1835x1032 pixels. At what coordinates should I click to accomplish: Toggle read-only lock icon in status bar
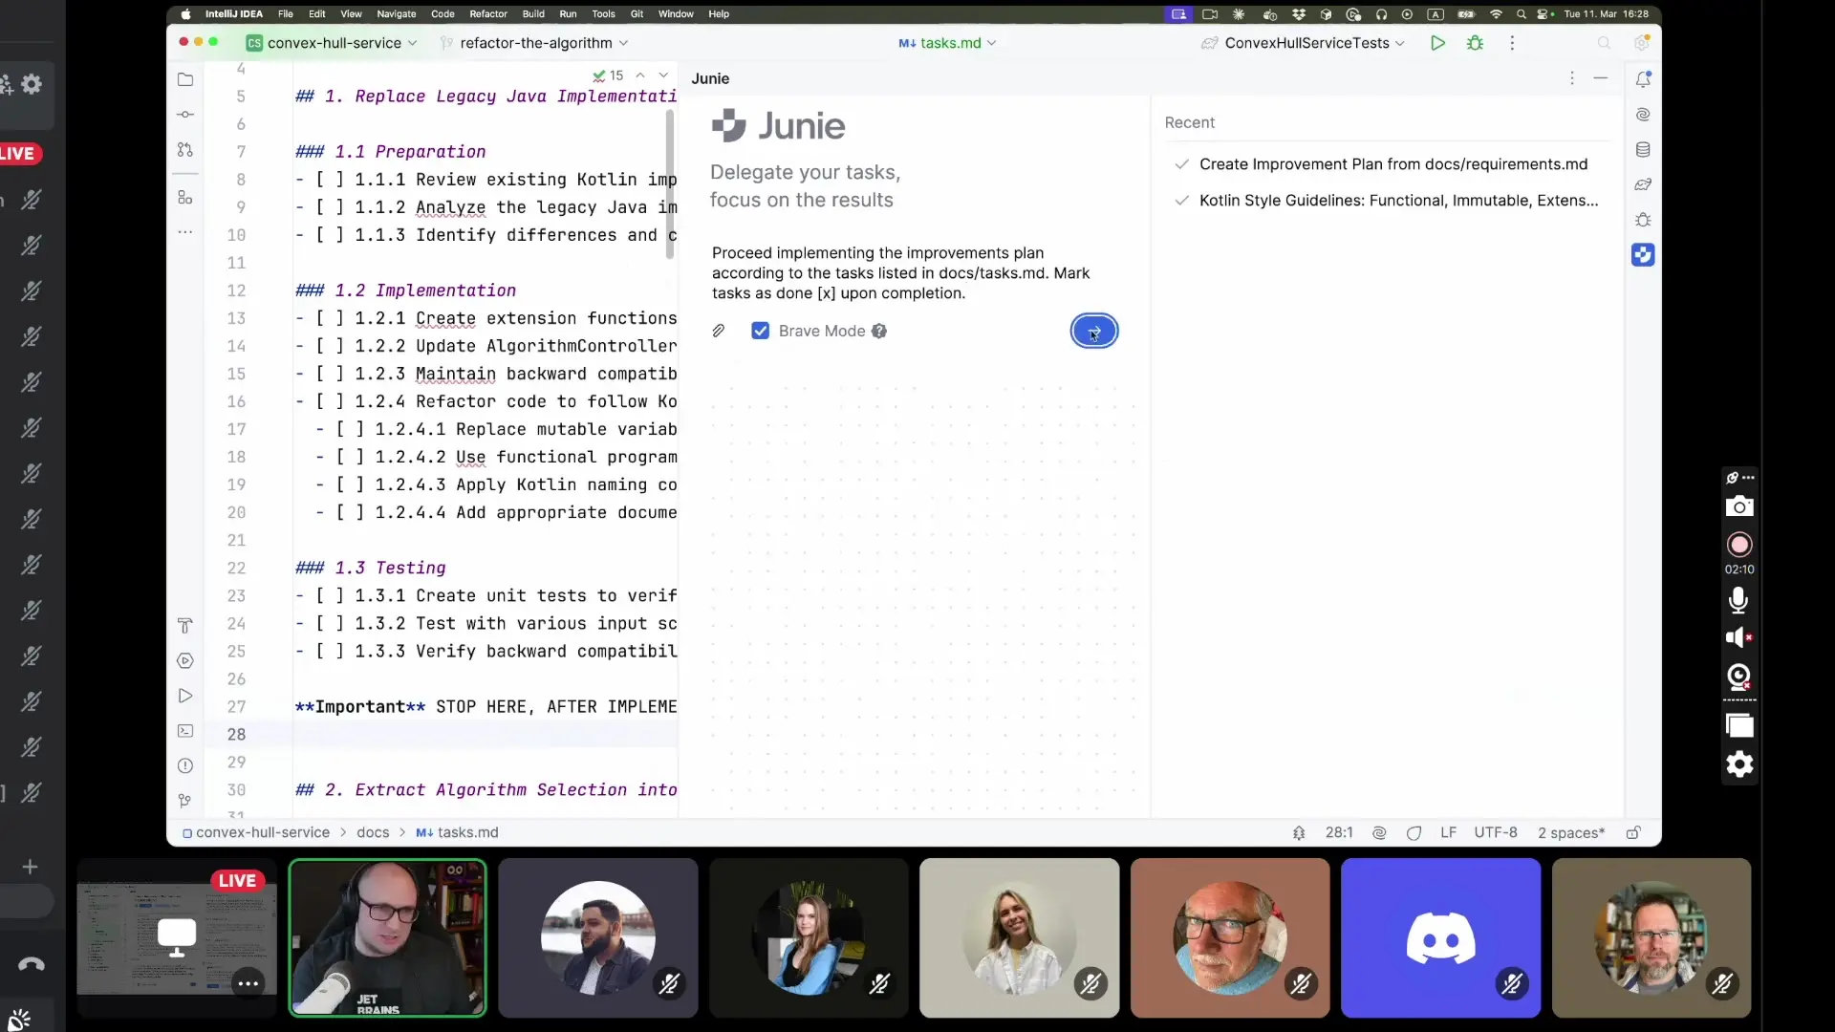coord(1633,832)
